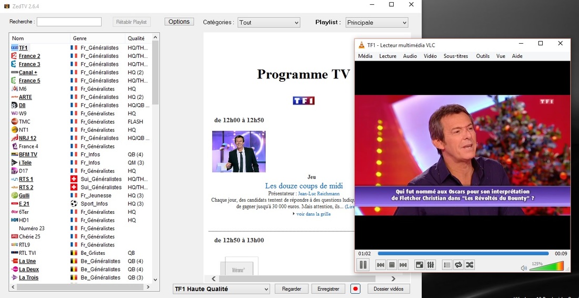
Task: Click VLC next track button
Action: [x=403, y=265]
